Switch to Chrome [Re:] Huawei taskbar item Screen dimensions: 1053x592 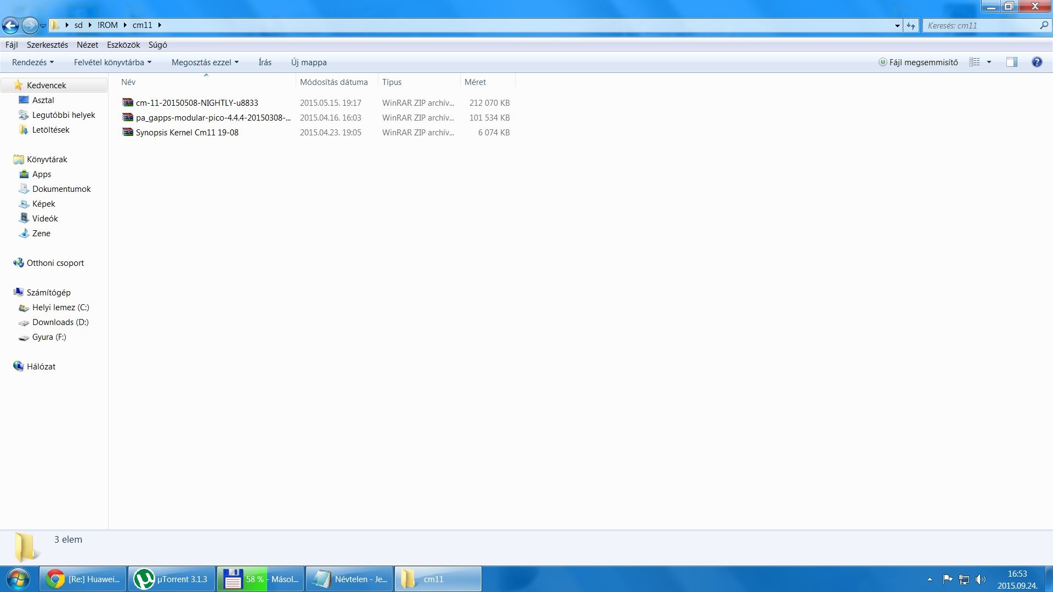83,579
